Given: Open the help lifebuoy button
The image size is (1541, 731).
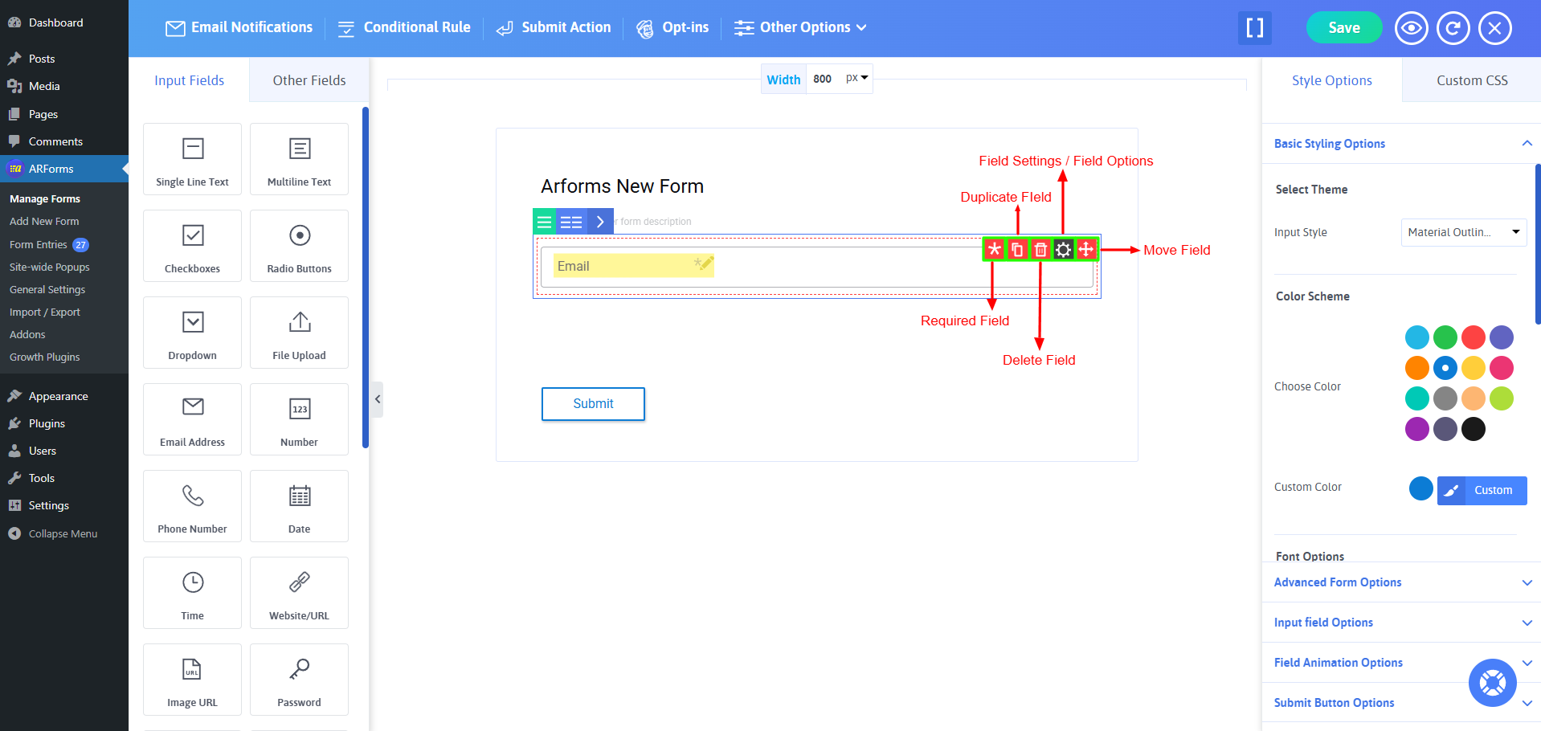Looking at the screenshot, I should 1492,683.
